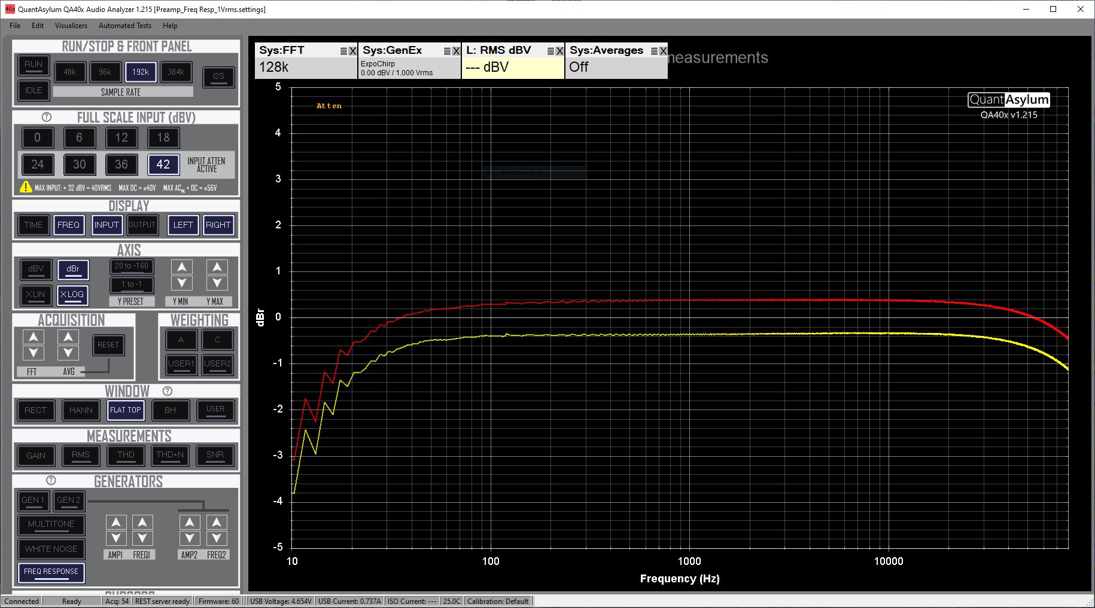The width and height of the screenshot is (1095, 608).
Task: Close the Sys:Averages tile
Action: (x=663, y=51)
